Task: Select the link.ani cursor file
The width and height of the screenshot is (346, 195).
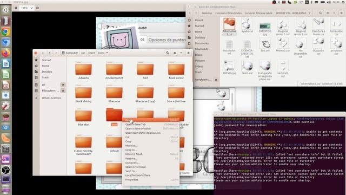Action: 265,45
